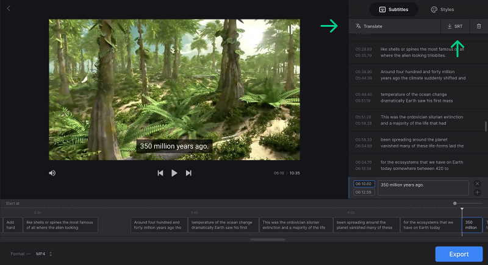Switch to the Styles tab
This screenshot has height=265, width=488.
(x=442, y=10)
